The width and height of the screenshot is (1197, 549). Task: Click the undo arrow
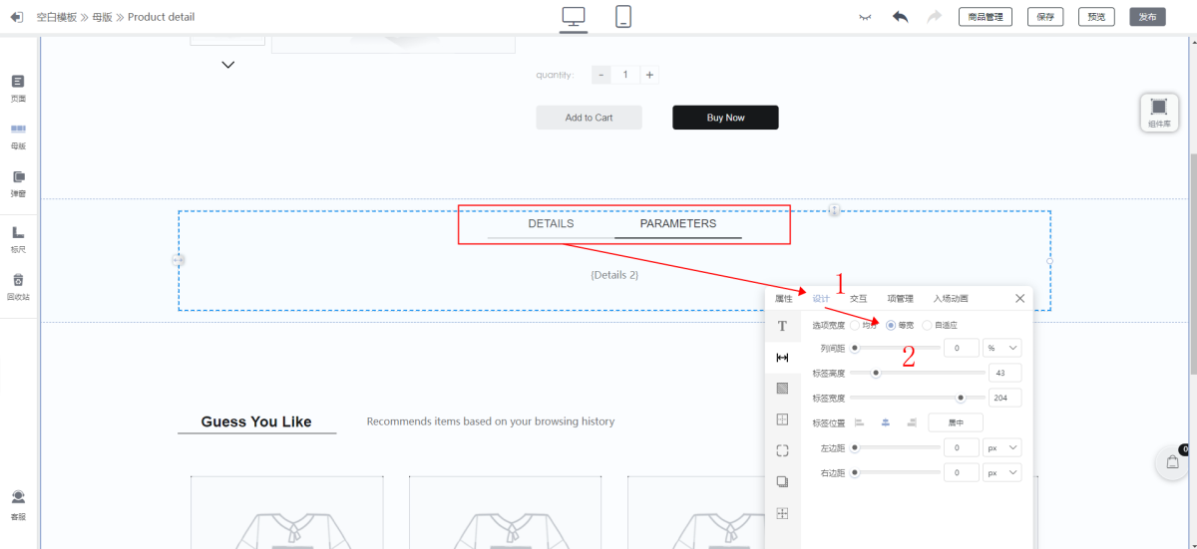coord(900,17)
